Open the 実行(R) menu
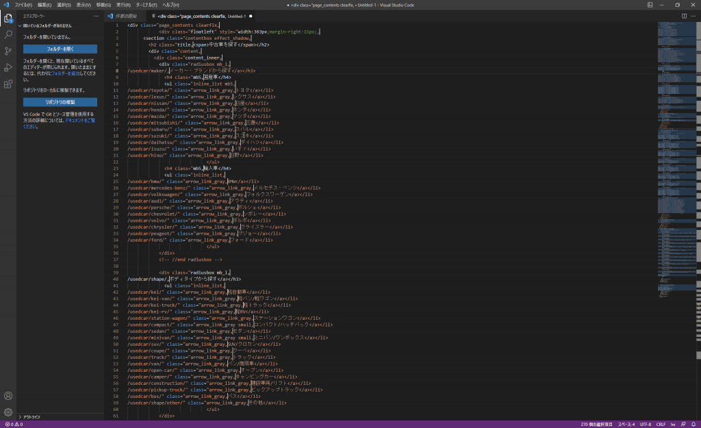Image resolution: width=701 pixels, height=428 pixels. (123, 5)
